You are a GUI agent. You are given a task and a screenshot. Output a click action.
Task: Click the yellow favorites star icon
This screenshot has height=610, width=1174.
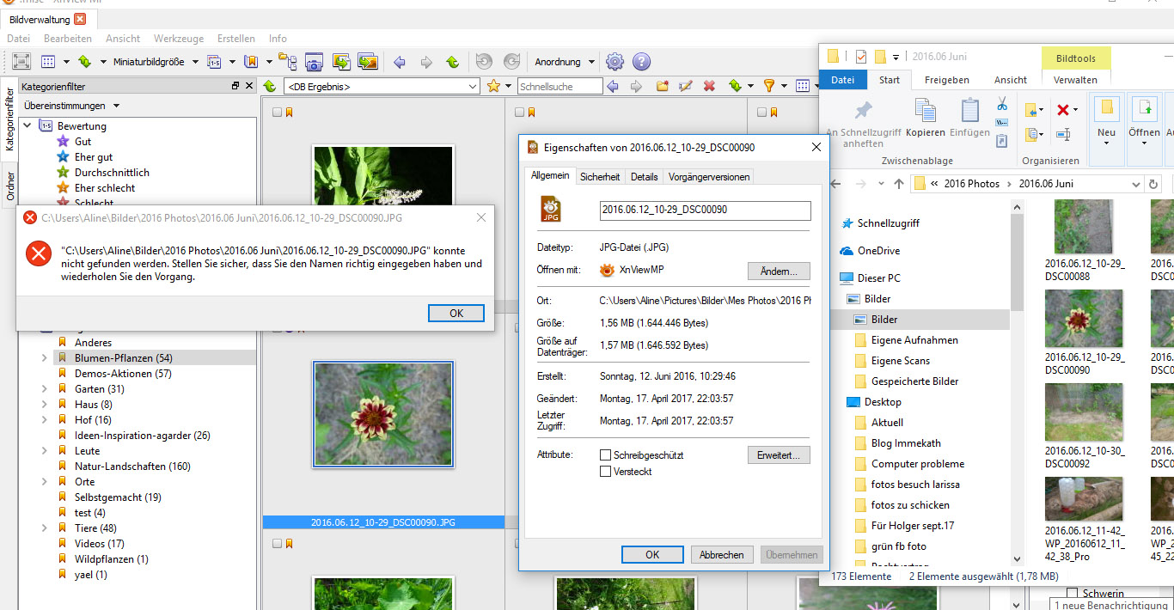click(x=493, y=86)
